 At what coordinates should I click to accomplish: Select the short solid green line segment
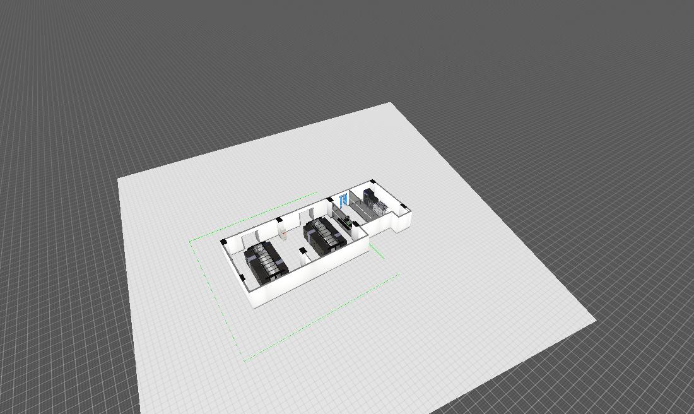click(x=376, y=252)
